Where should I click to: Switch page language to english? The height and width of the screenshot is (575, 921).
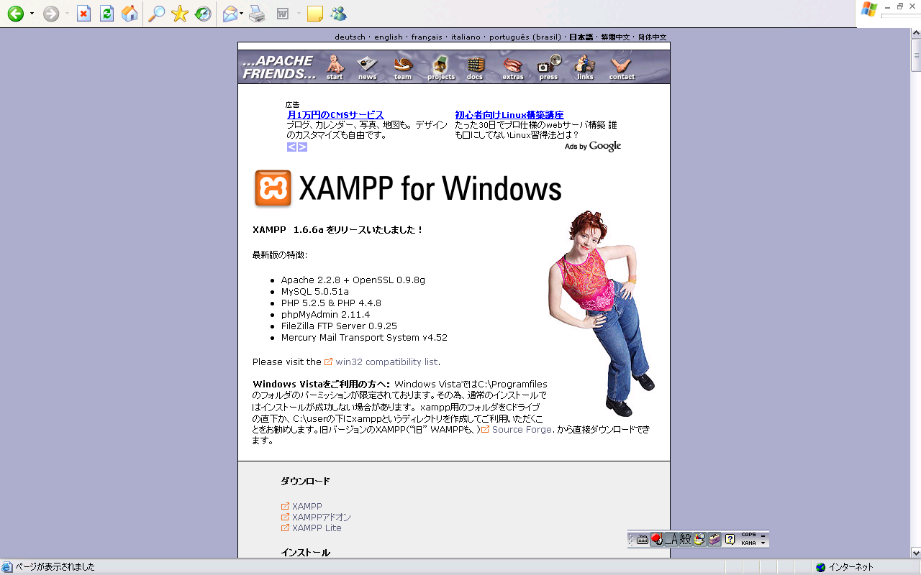tap(389, 37)
